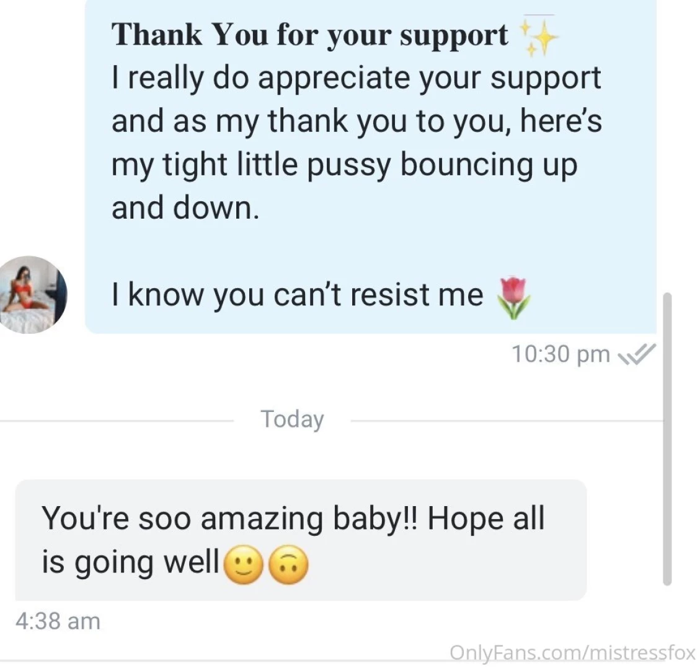Viewport: 700px width, 669px height.
Task: Click the gray vertical chat scrollbar
Action: coord(667,439)
